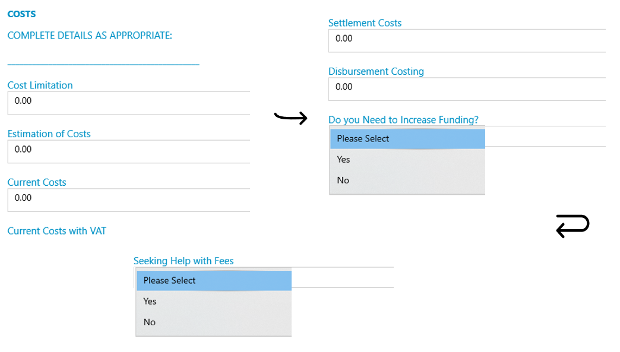Select Yes in Increase Funding dropdown
Viewport: 620px width, 352px height.
click(x=407, y=160)
